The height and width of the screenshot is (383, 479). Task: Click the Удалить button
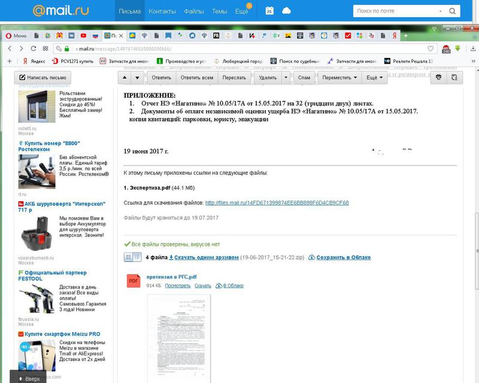(x=268, y=78)
